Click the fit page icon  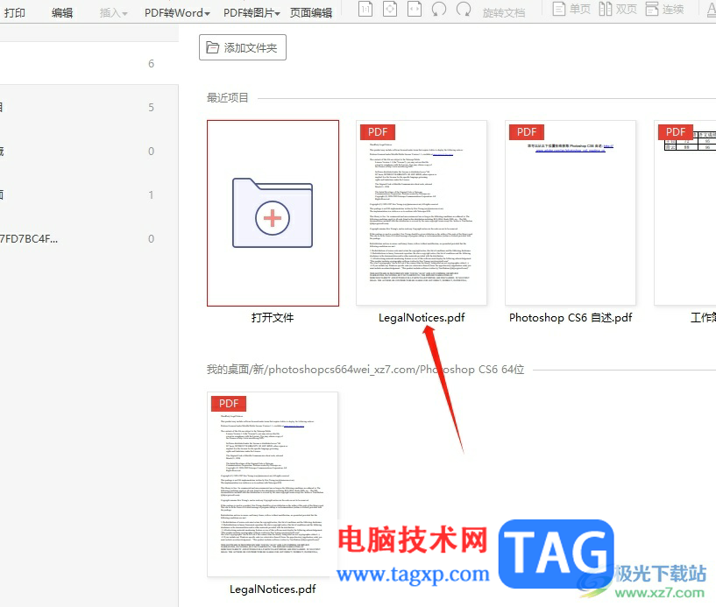click(390, 9)
